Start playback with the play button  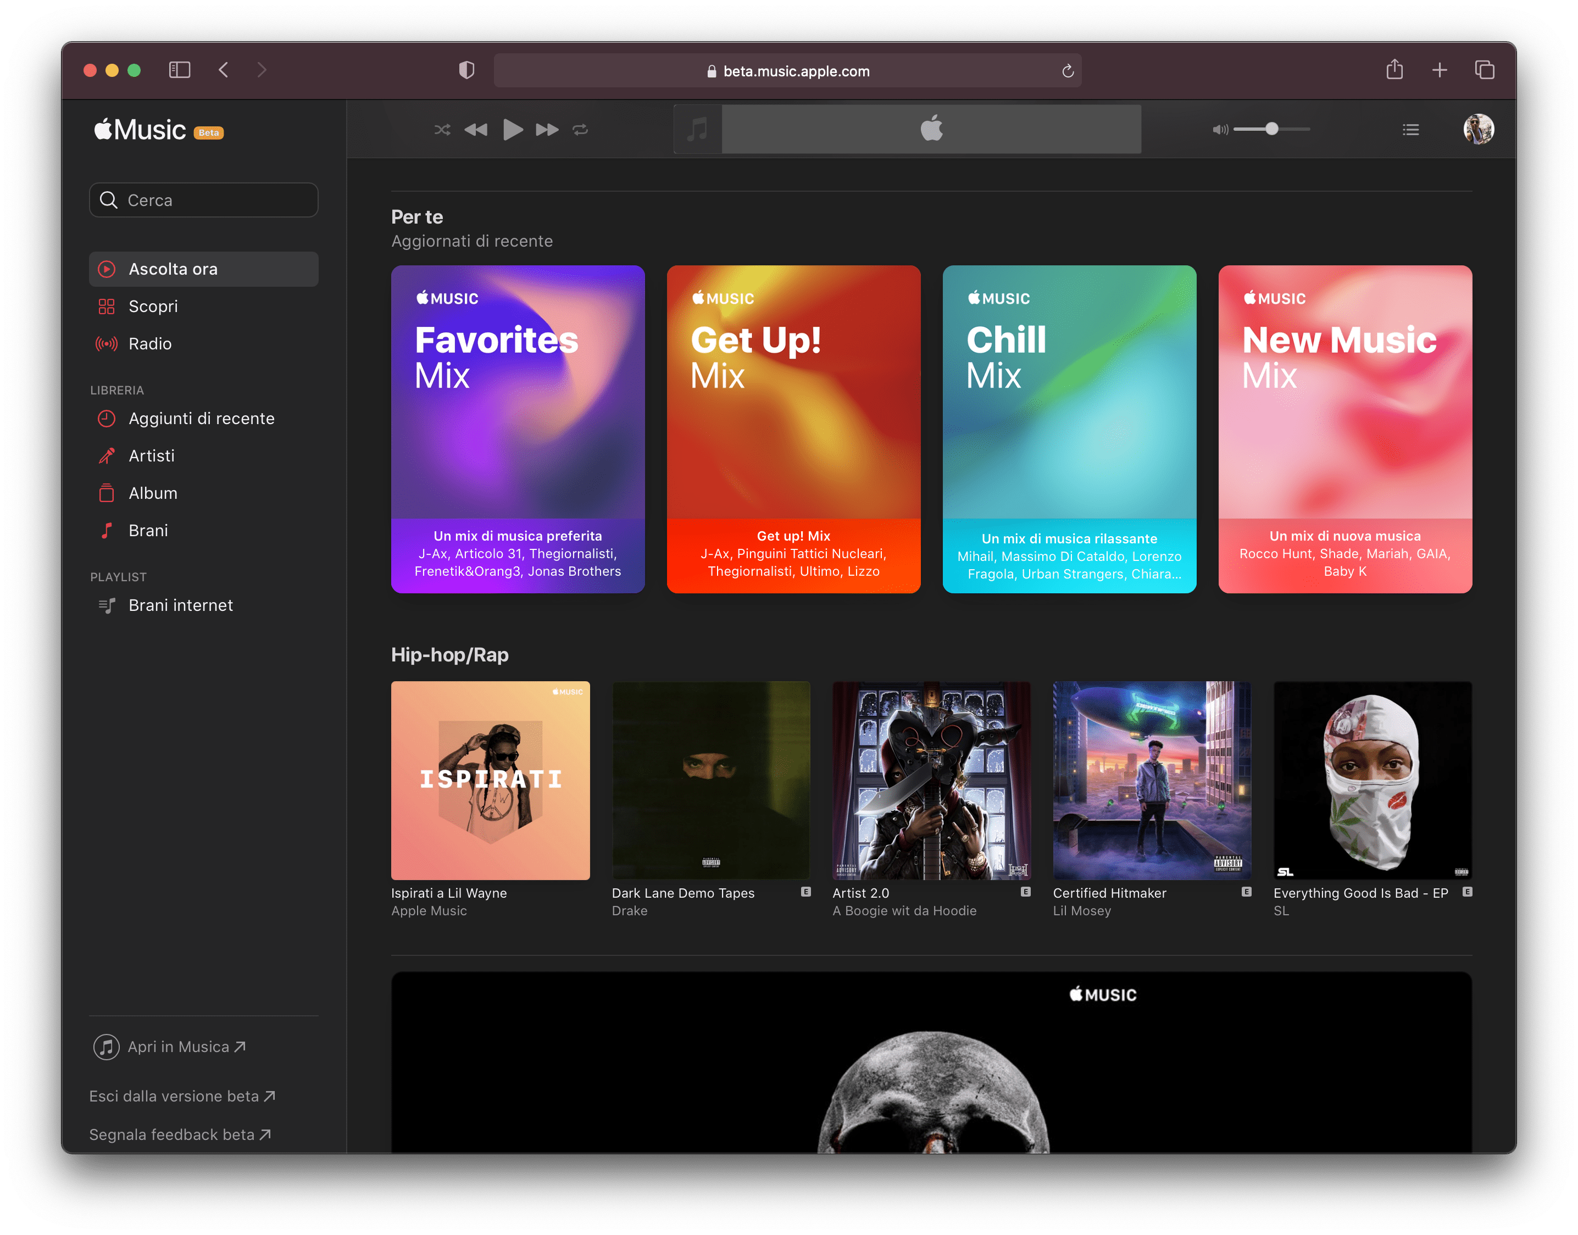tap(512, 130)
